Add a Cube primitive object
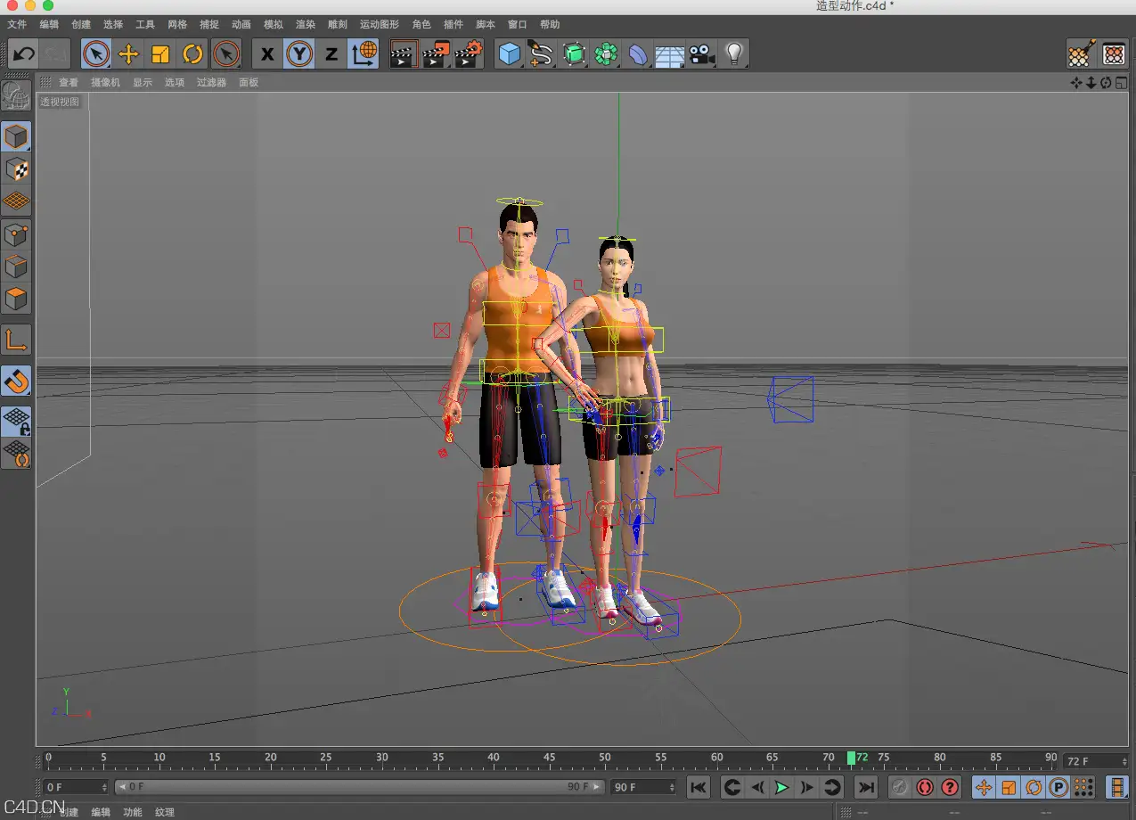 pos(509,54)
